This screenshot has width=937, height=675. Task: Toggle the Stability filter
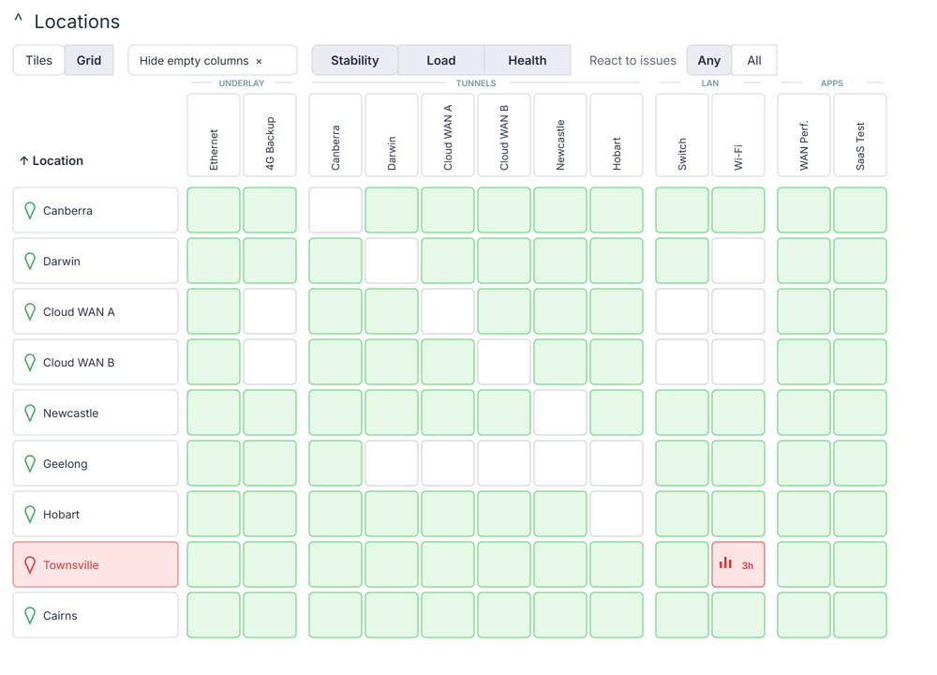[355, 60]
